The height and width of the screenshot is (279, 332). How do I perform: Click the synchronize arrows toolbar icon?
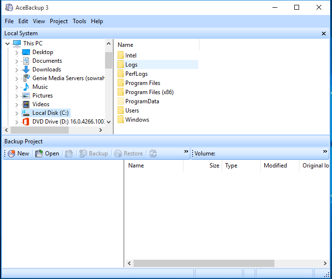point(153,153)
